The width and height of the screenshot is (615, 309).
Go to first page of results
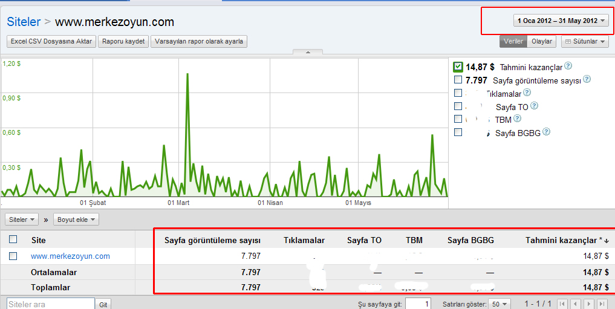tap(563, 304)
